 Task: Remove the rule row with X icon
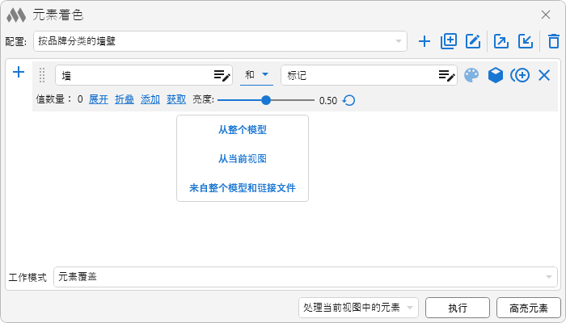pyautogui.click(x=544, y=75)
